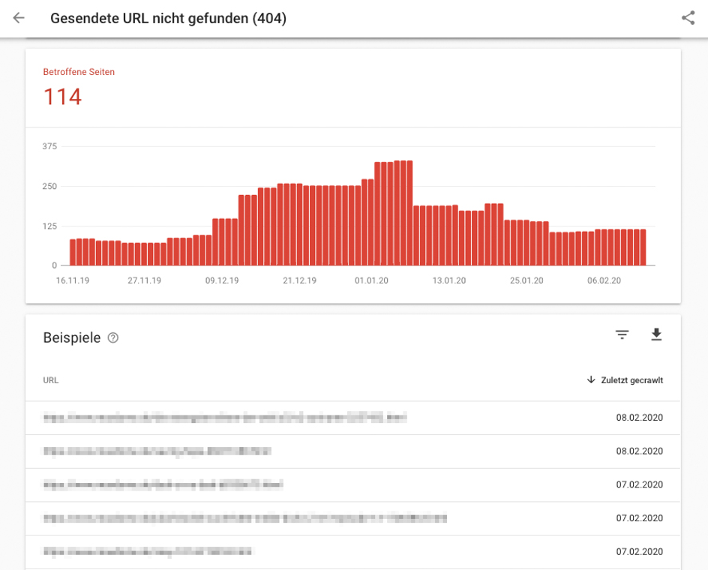Open the second URL row dated 07.02.2020
The image size is (708, 570).
coord(352,518)
